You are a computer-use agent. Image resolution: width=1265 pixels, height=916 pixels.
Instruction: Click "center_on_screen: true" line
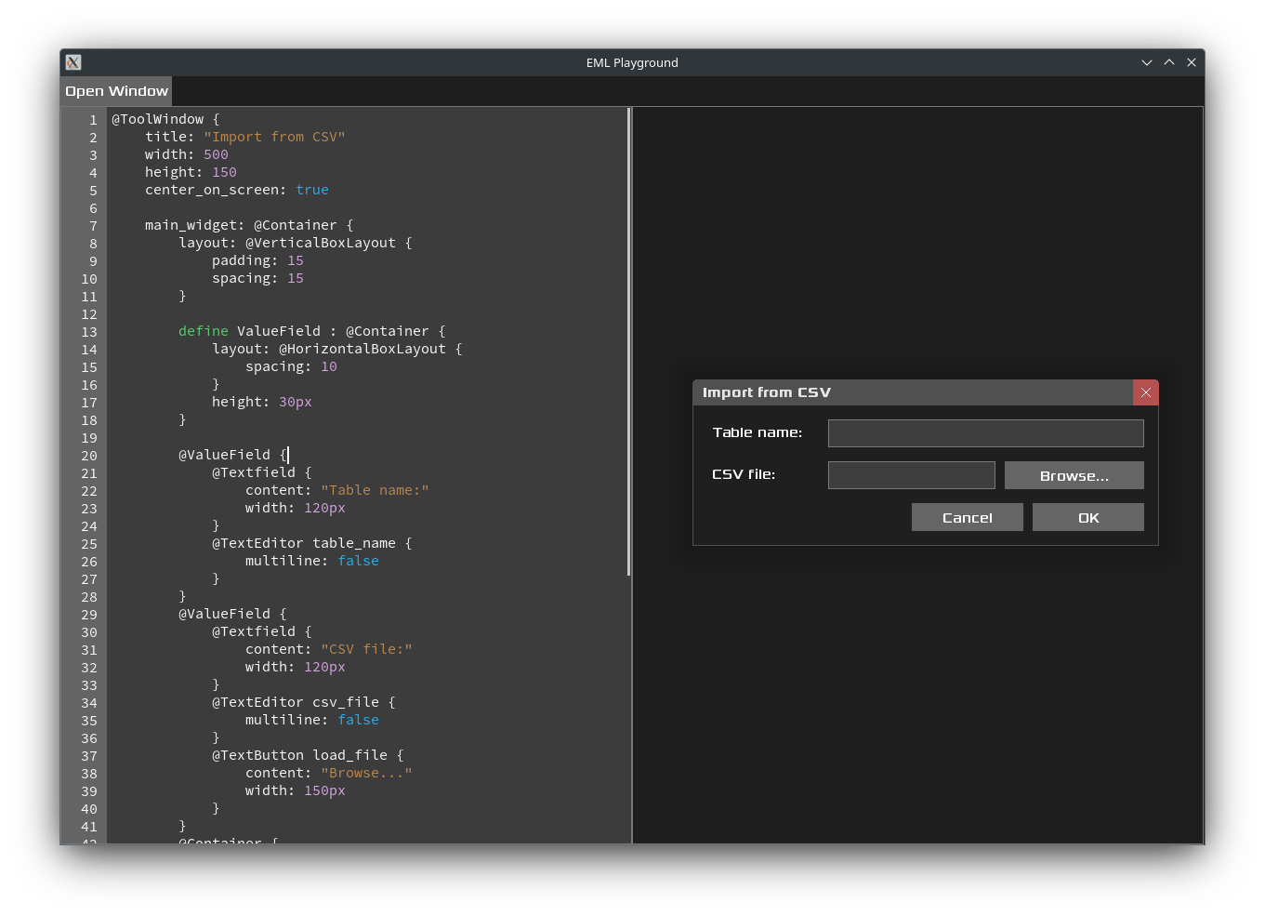[x=237, y=190]
